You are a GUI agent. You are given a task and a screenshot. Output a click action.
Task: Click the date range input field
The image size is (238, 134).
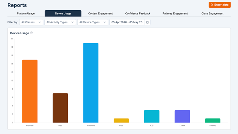point(127,22)
